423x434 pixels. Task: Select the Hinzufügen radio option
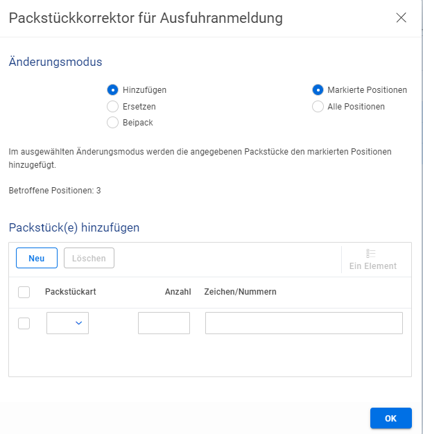pos(112,90)
